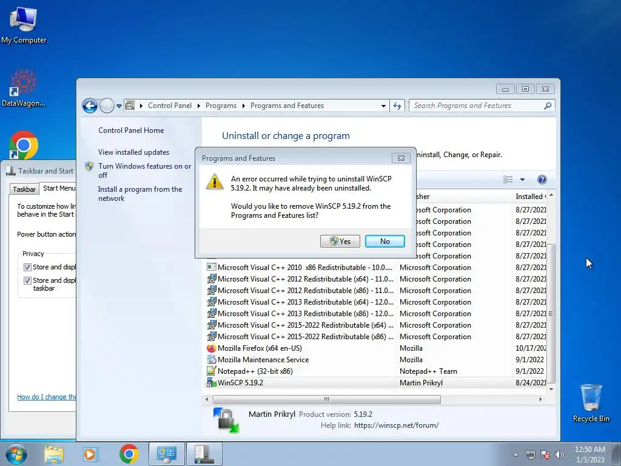Image resolution: width=621 pixels, height=466 pixels.
Task: Open the Windows Start orb
Action: 16,454
